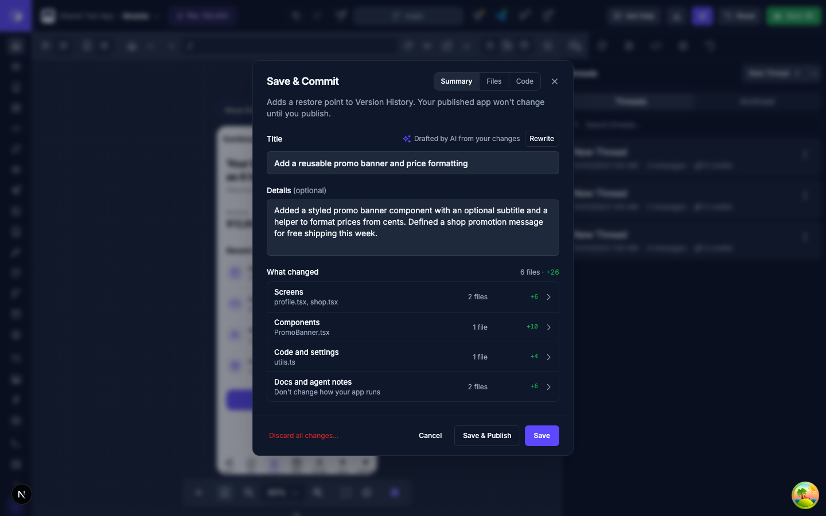Image resolution: width=826 pixels, height=516 pixels.
Task: Focus the Details text area
Action: point(413,228)
